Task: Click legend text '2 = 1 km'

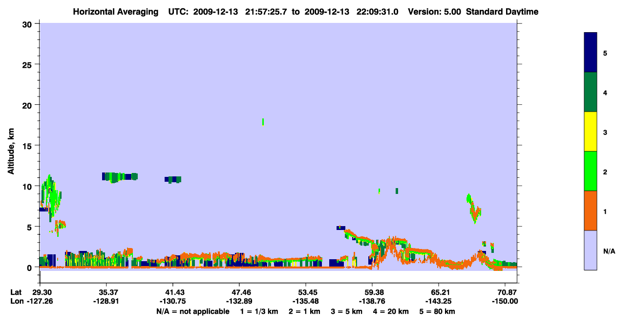Action: point(304,311)
